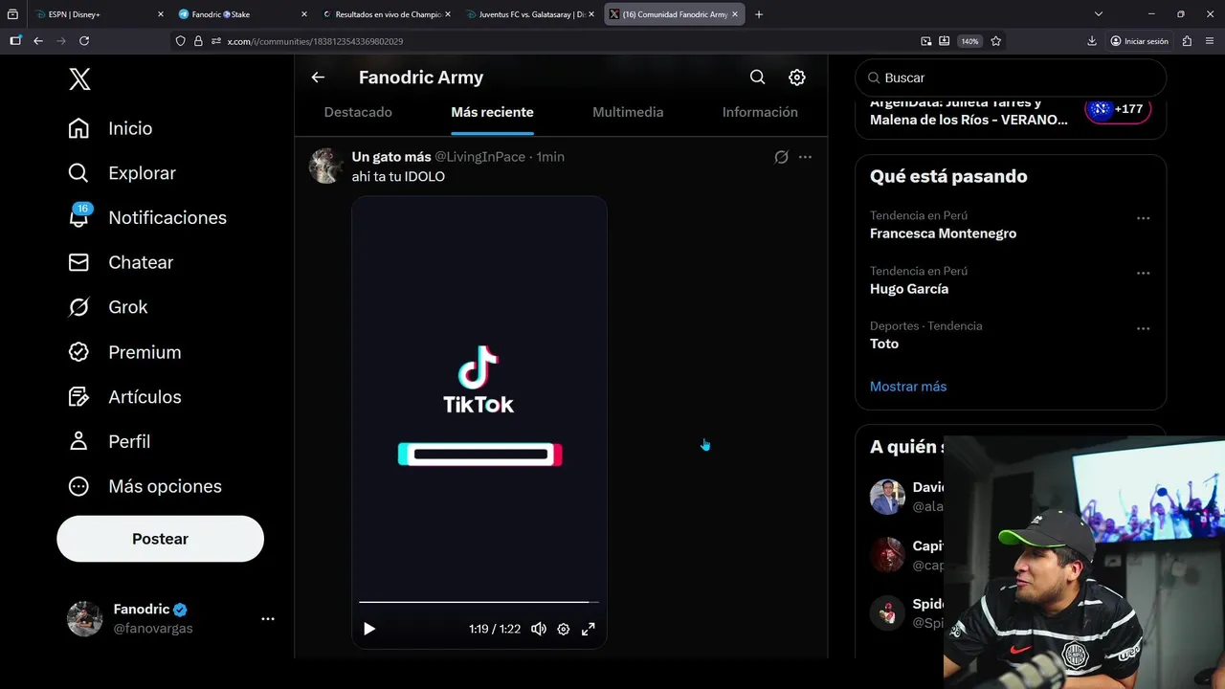The height and width of the screenshot is (689, 1225).
Task: Click the x.com address bar URL
Action: tap(315, 41)
